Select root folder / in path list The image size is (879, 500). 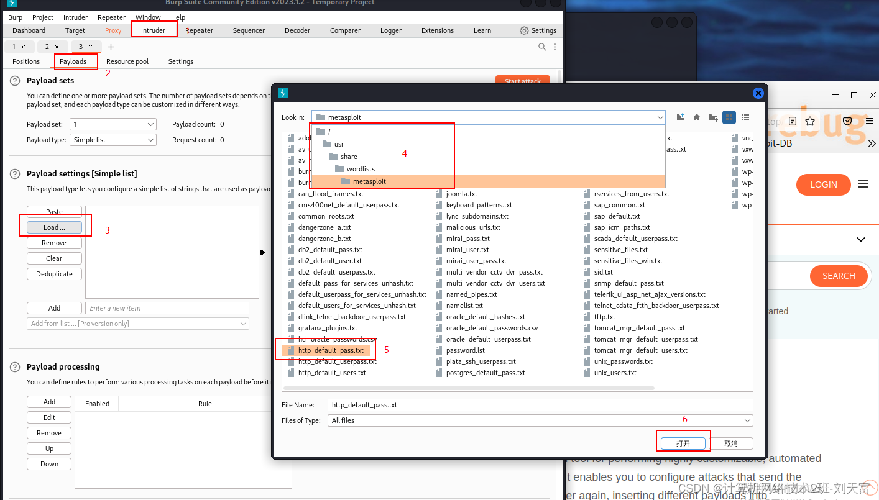(487, 132)
